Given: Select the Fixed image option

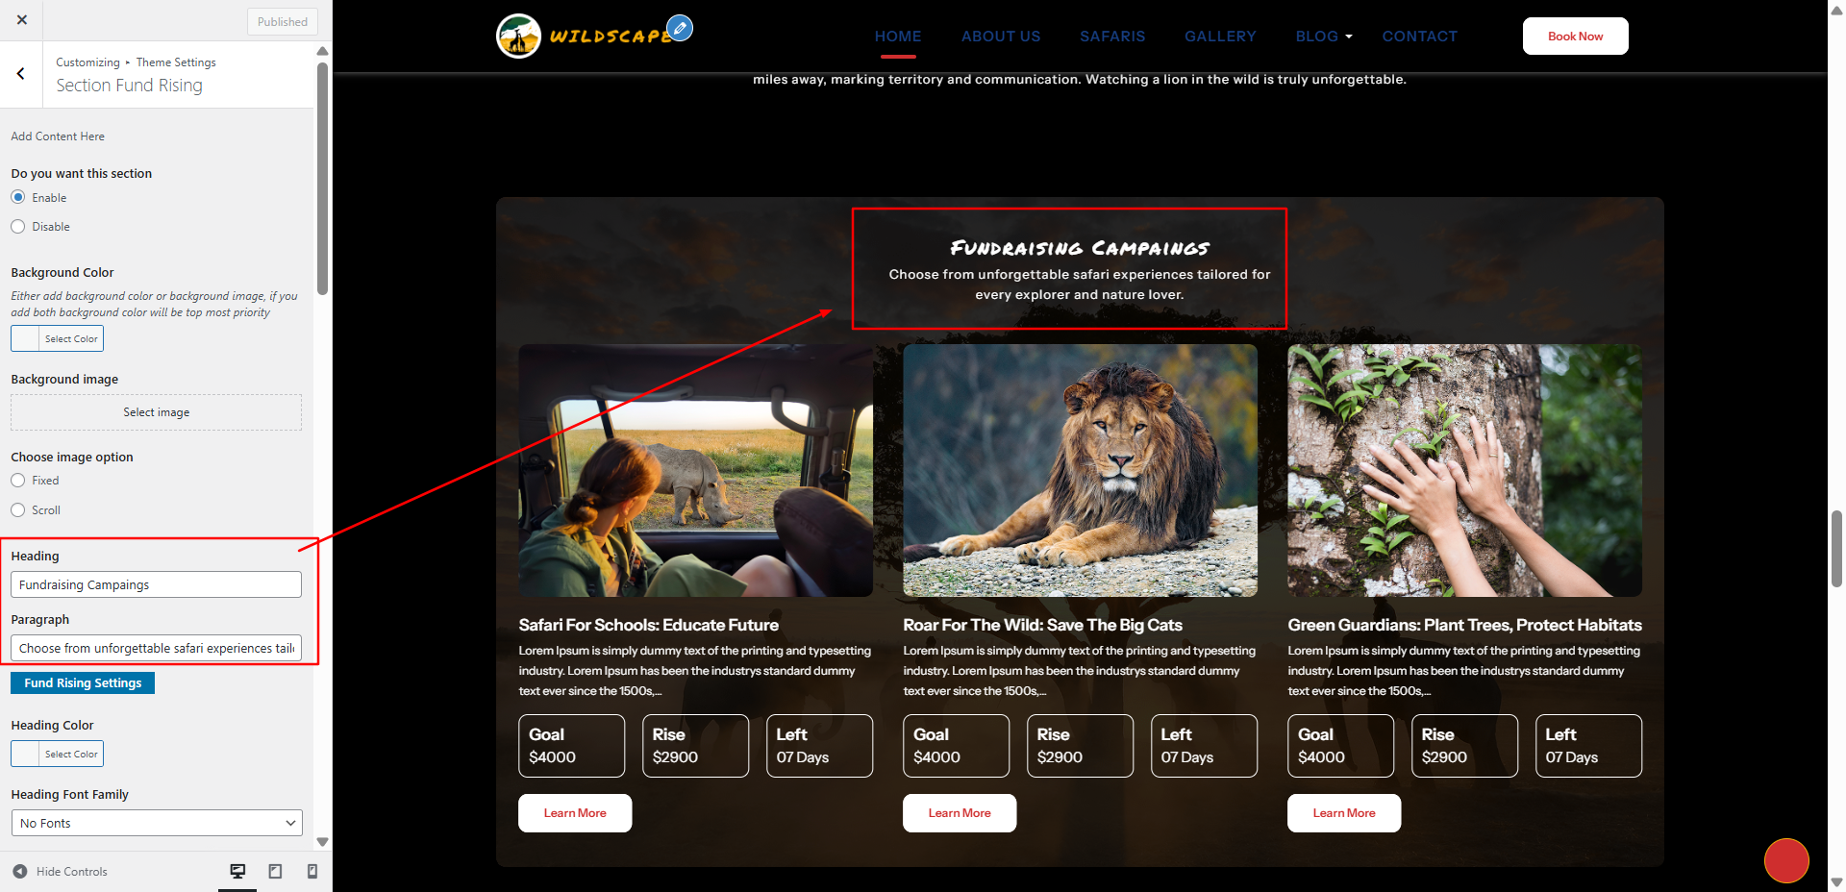Looking at the screenshot, I should [18, 481].
